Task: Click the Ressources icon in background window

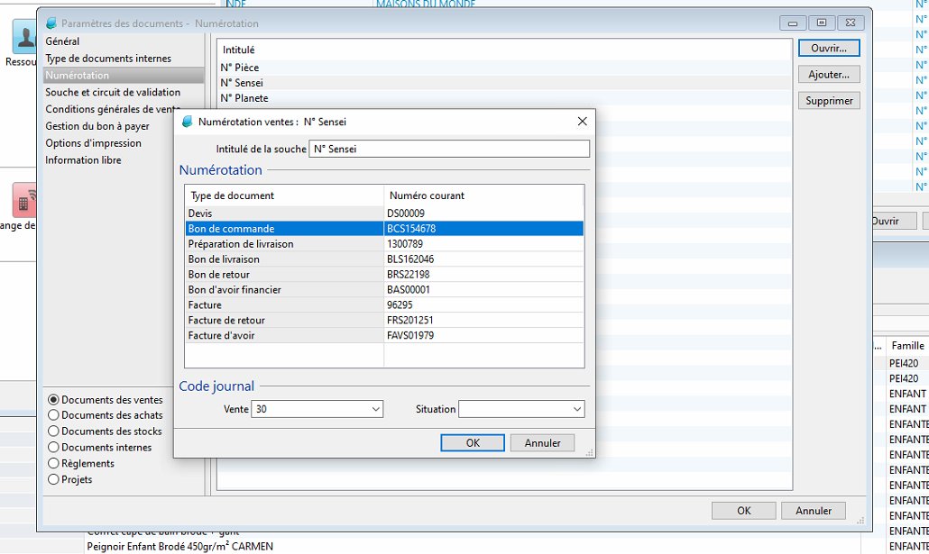Action: point(23,36)
